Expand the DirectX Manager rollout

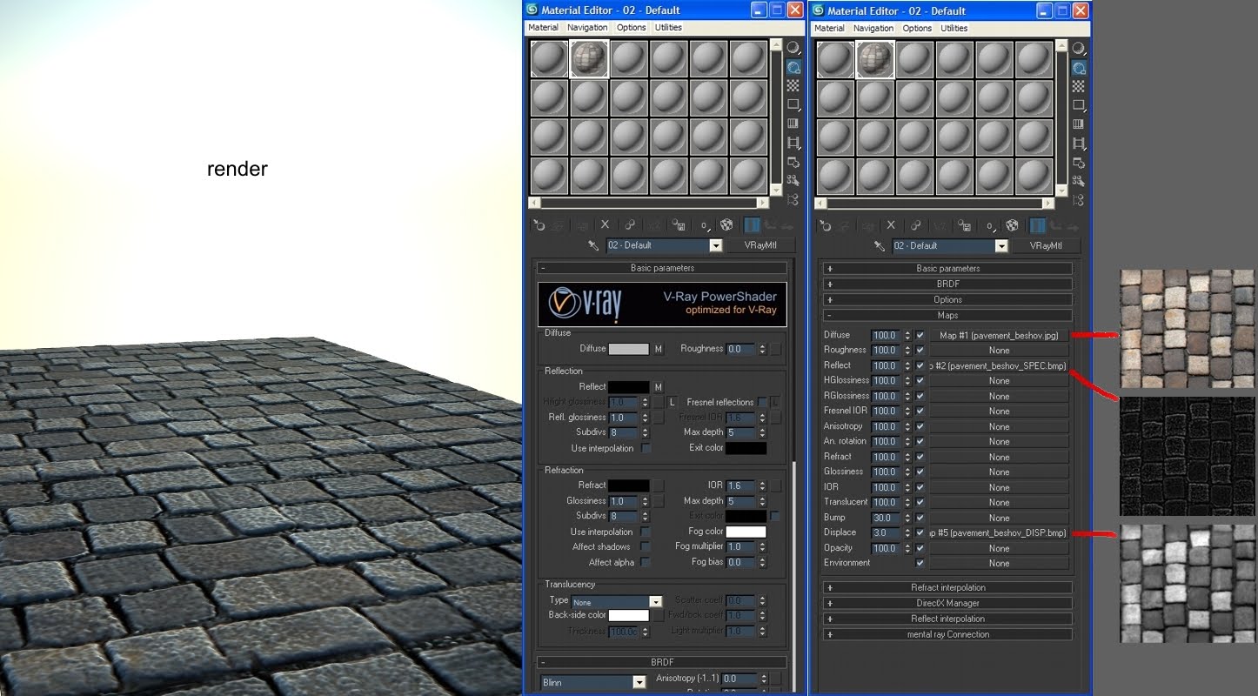947,603
